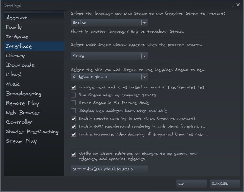This screenshot has height=192, width=244.
Task: Minimize the Settings window
Action: coord(233,5)
